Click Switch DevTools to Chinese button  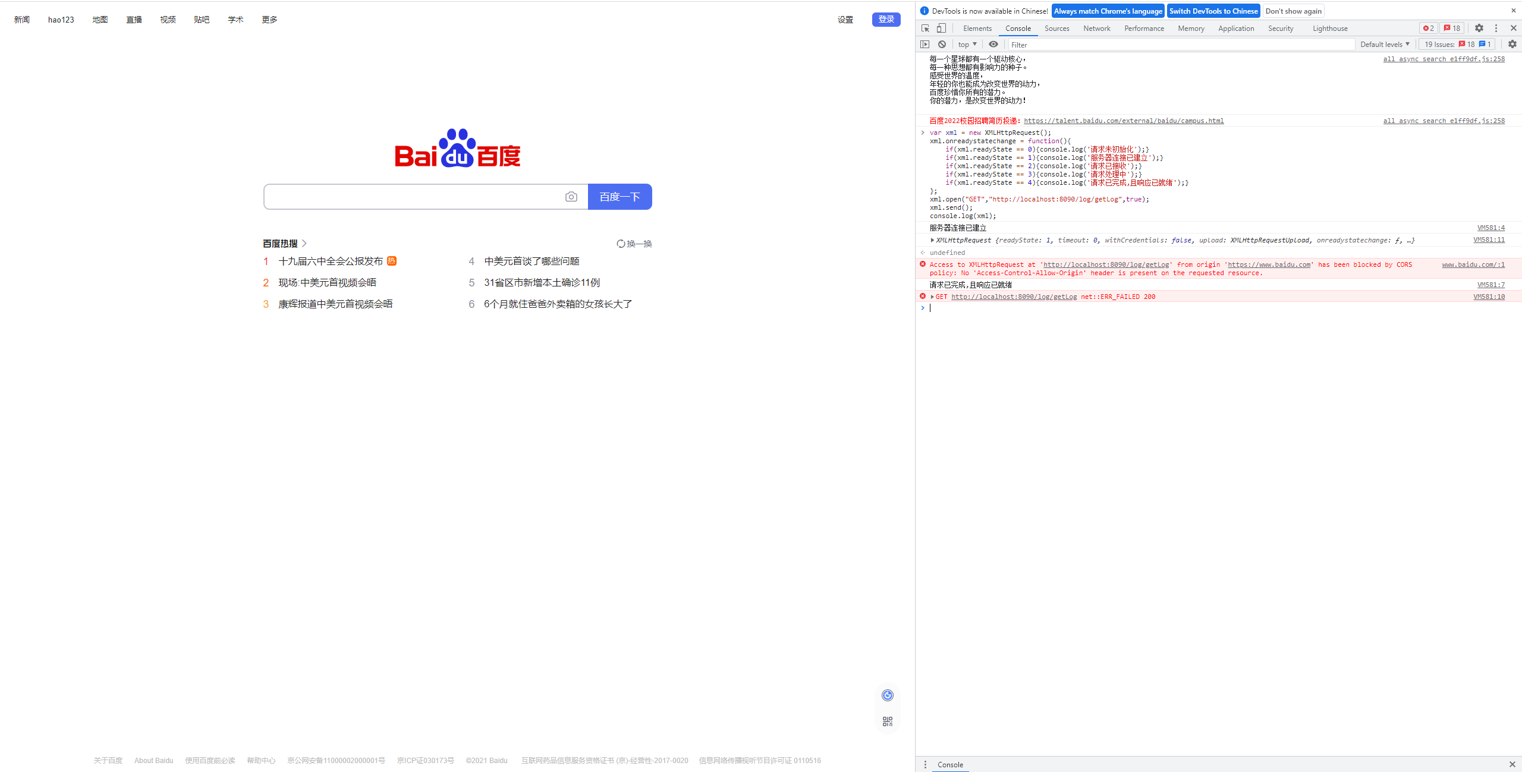point(1213,11)
